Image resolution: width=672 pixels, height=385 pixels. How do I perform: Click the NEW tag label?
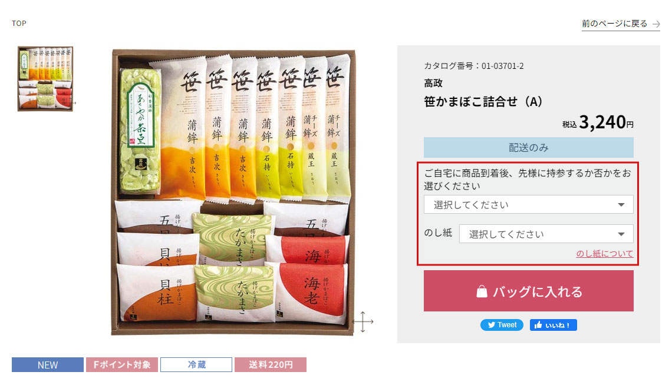point(48,365)
